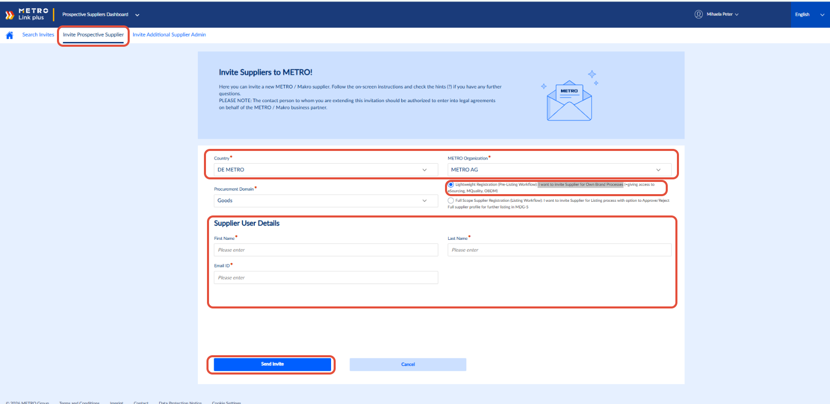The image size is (830, 404).
Task: Open the Country dropdown showing DE METRO
Action: [x=326, y=170]
